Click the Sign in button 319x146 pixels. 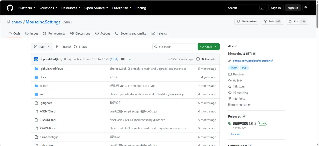[276, 8]
